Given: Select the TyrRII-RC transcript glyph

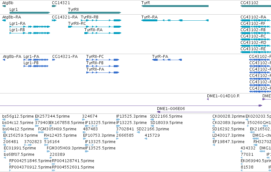Looking at the screenshot, I should (x=95, y=27).
